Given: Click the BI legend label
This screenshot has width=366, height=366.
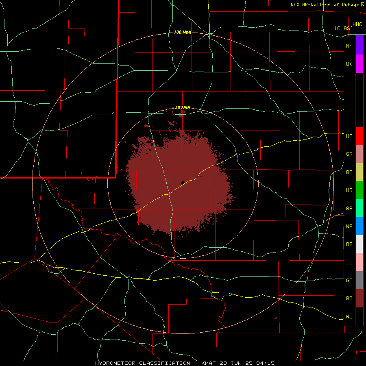Looking at the screenshot, I should point(349,298).
